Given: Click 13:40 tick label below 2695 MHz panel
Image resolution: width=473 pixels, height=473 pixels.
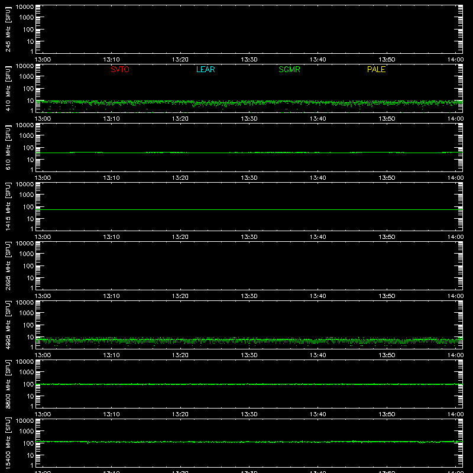Looking at the screenshot, I should [318, 296].
